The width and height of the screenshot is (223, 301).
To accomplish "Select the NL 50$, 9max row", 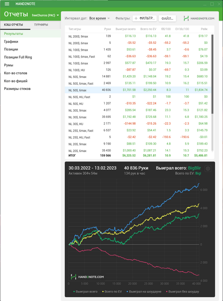I will coord(138,77).
